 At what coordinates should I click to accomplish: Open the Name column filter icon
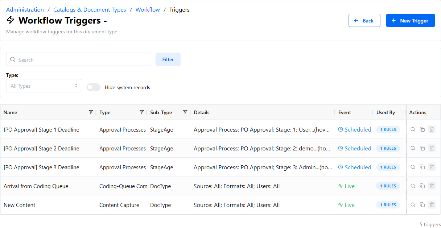[x=91, y=112]
